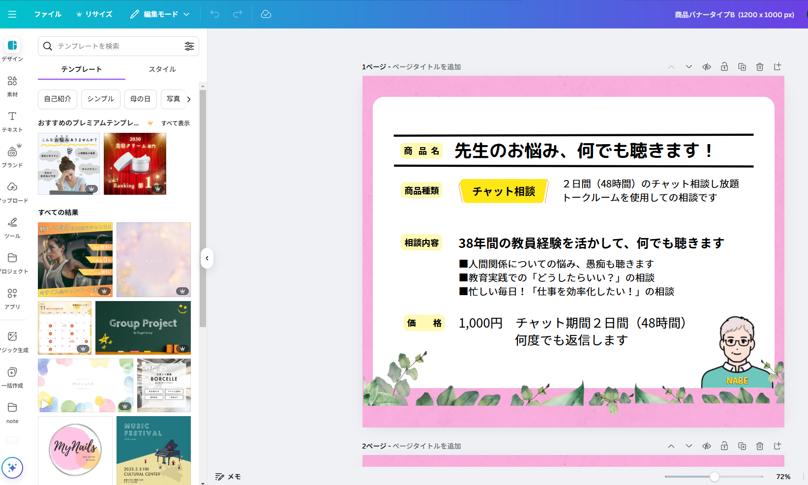Delete page 1 with the trash icon
The width and height of the screenshot is (808, 485).
pos(760,67)
